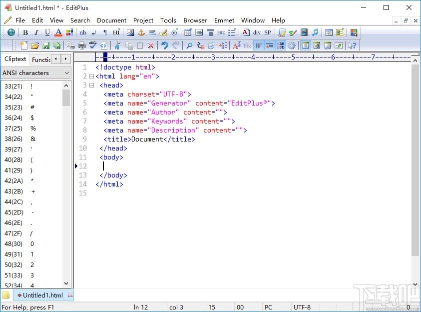Open the list tag dropdown icon
This screenshot has height=312, width=421.
point(232,32)
